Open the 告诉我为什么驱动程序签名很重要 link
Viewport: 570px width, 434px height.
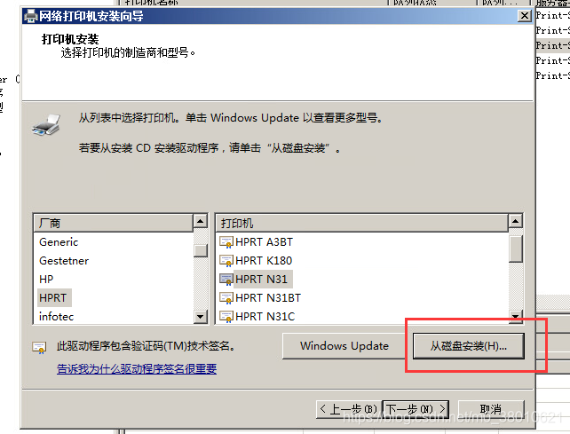pos(137,369)
